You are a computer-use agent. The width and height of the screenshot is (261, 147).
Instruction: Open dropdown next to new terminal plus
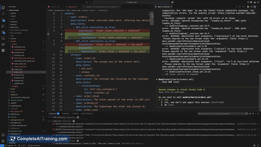(245, 7)
